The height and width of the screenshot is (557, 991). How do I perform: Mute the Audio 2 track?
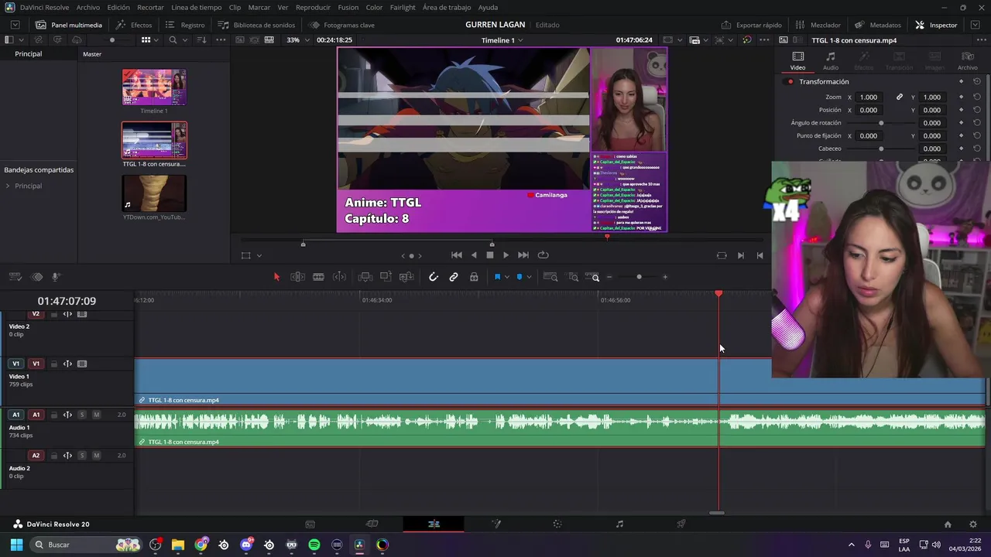coord(96,456)
